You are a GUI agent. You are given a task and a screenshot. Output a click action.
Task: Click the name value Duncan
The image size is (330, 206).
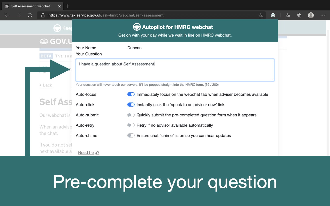point(134,48)
